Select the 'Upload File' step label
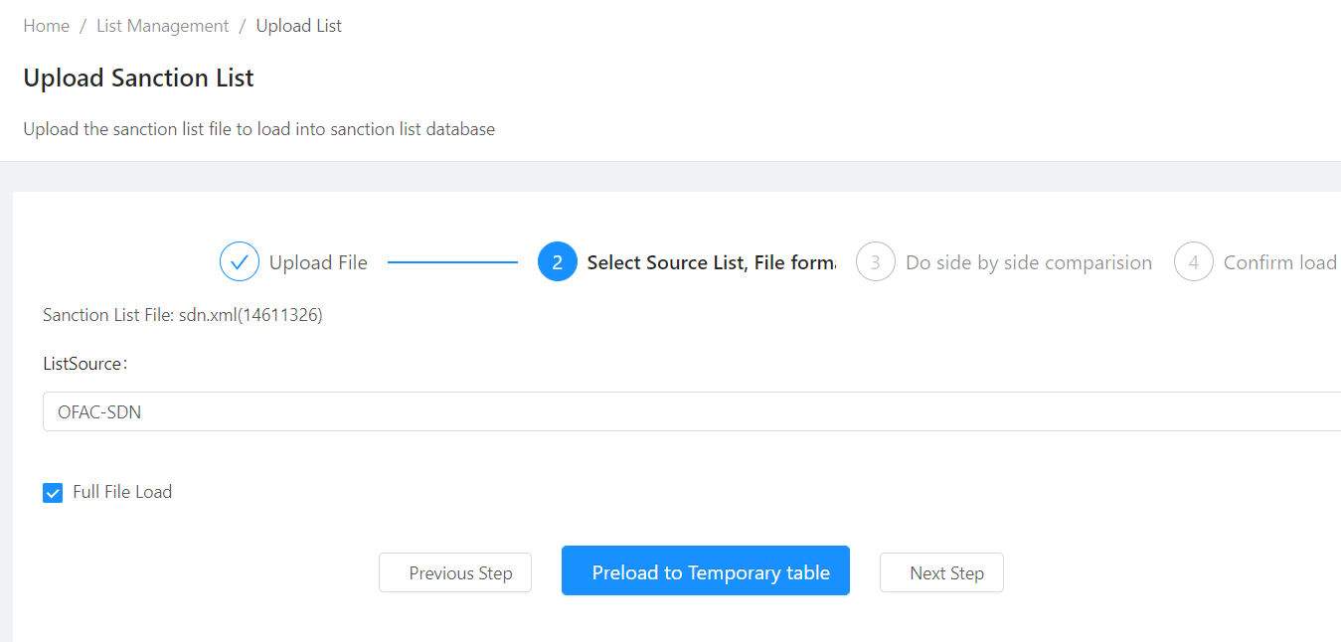This screenshot has width=1341, height=642. (x=318, y=262)
